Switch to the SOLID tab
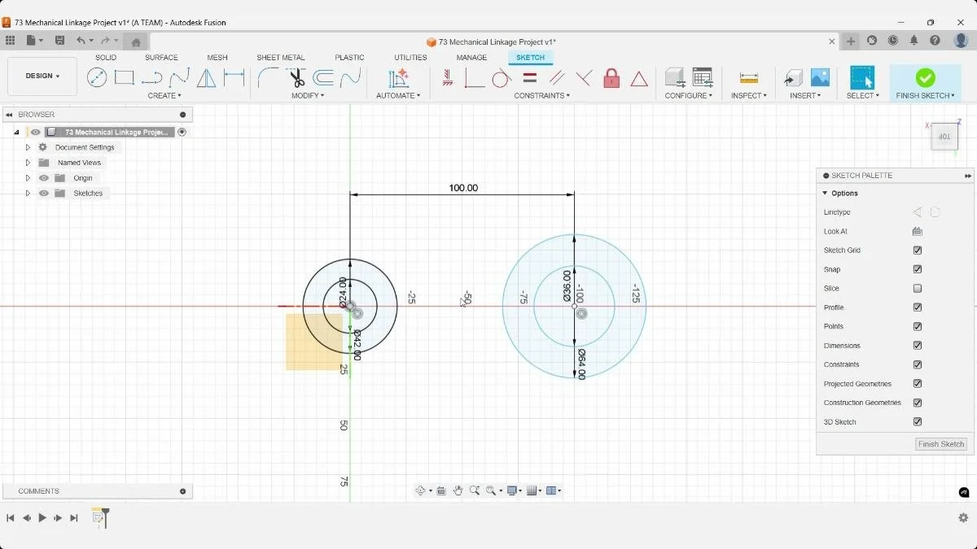 [x=106, y=58]
